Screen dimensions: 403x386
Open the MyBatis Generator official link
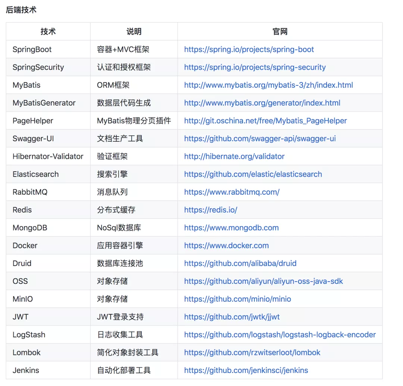point(262,103)
